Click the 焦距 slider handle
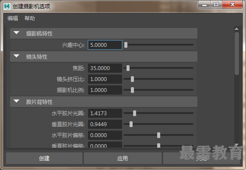Screen dimensions: 246x170 (128, 68)
